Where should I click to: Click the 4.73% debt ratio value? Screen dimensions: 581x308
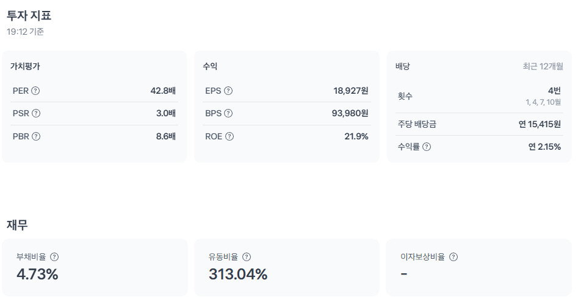click(x=37, y=275)
